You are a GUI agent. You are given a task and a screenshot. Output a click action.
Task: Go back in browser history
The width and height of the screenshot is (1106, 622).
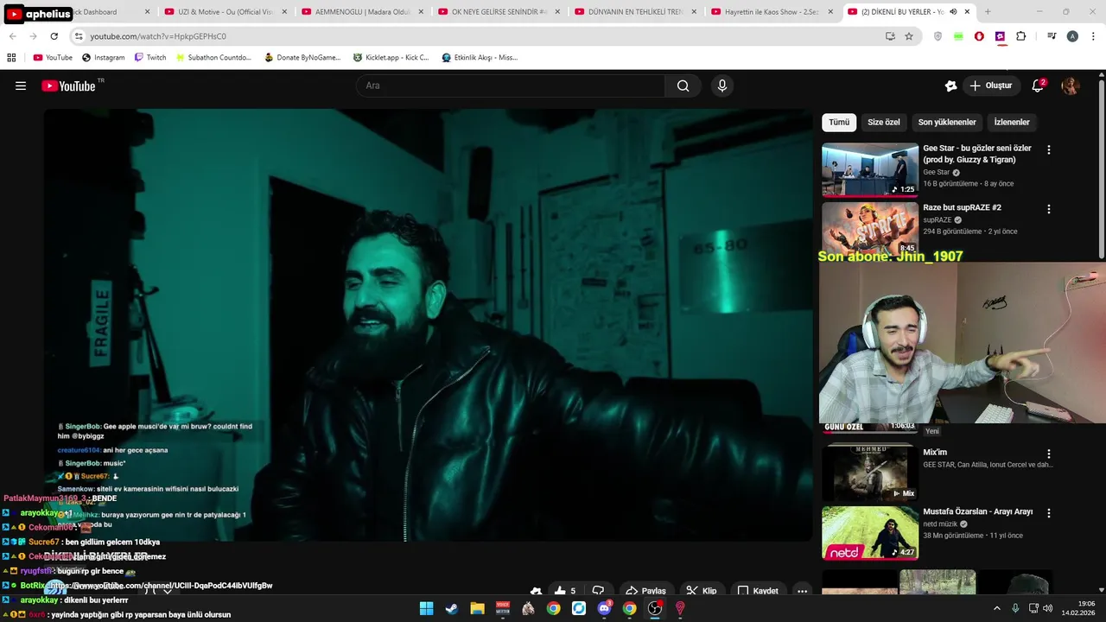12,36
